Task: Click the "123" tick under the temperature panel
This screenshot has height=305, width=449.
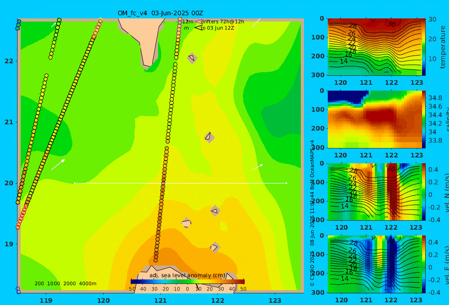Action: coord(416,83)
